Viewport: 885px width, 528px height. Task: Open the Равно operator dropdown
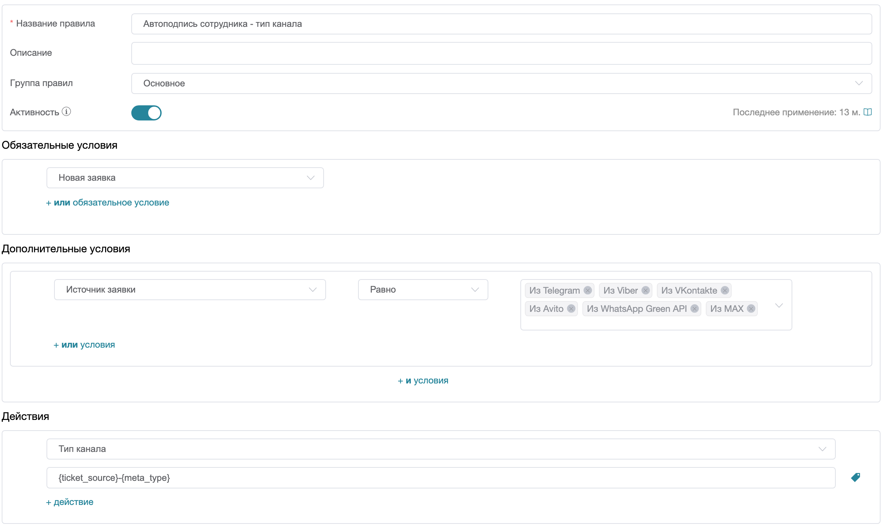click(x=423, y=289)
